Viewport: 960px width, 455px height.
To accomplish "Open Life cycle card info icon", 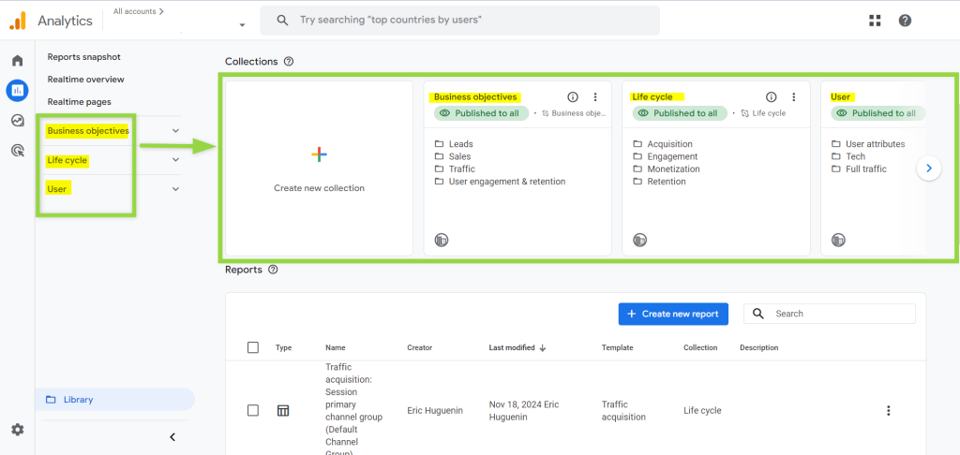I will (x=771, y=96).
